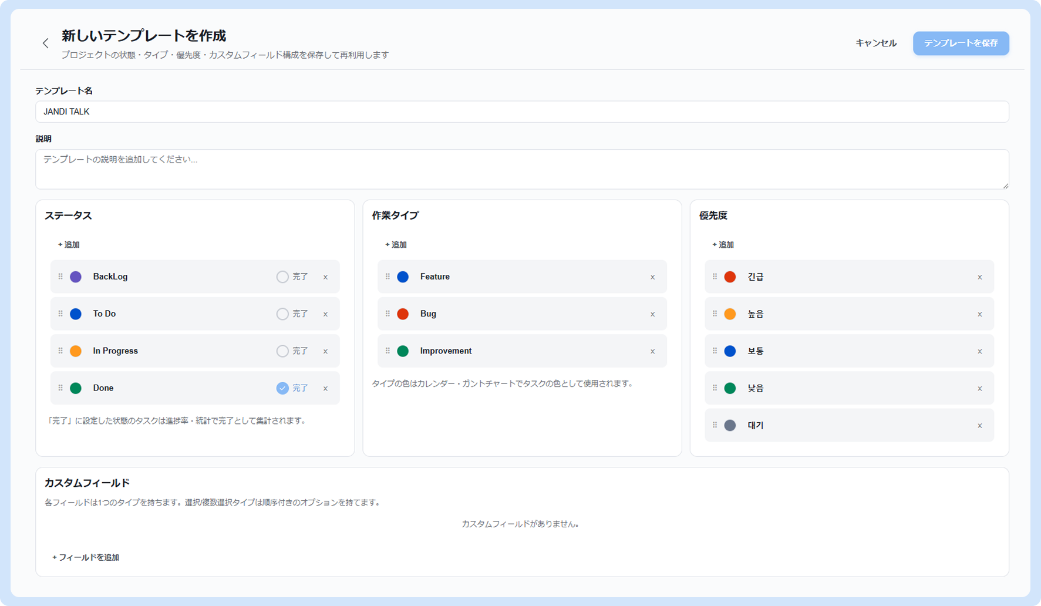Focus the テンプレート名 input field
Image resolution: width=1041 pixels, height=606 pixels.
(522, 112)
